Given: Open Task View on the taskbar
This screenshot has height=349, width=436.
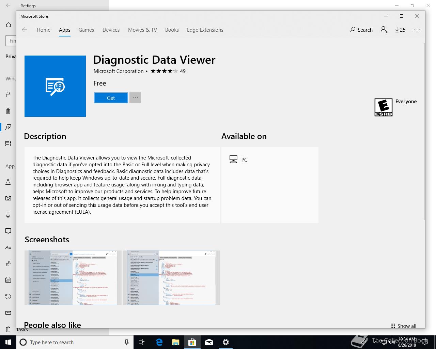Looking at the screenshot, I should tap(142, 342).
